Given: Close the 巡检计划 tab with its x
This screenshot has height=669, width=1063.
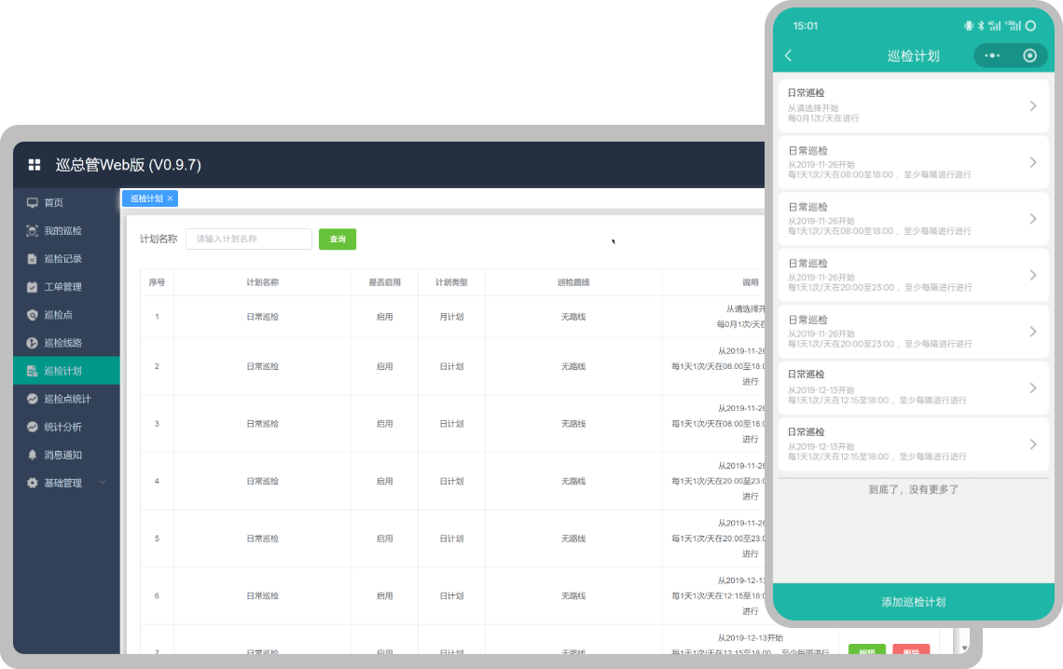Looking at the screenshot, I should (170, 198).
